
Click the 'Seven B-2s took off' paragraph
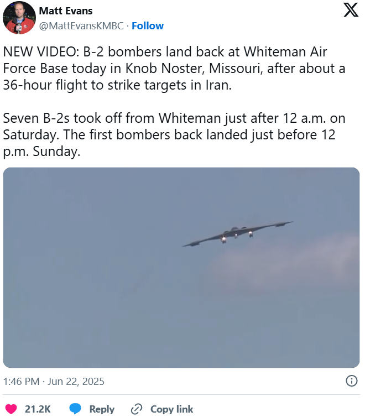click(174, 134)
